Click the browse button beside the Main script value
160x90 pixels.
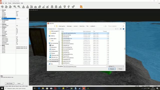coord(27,18)
